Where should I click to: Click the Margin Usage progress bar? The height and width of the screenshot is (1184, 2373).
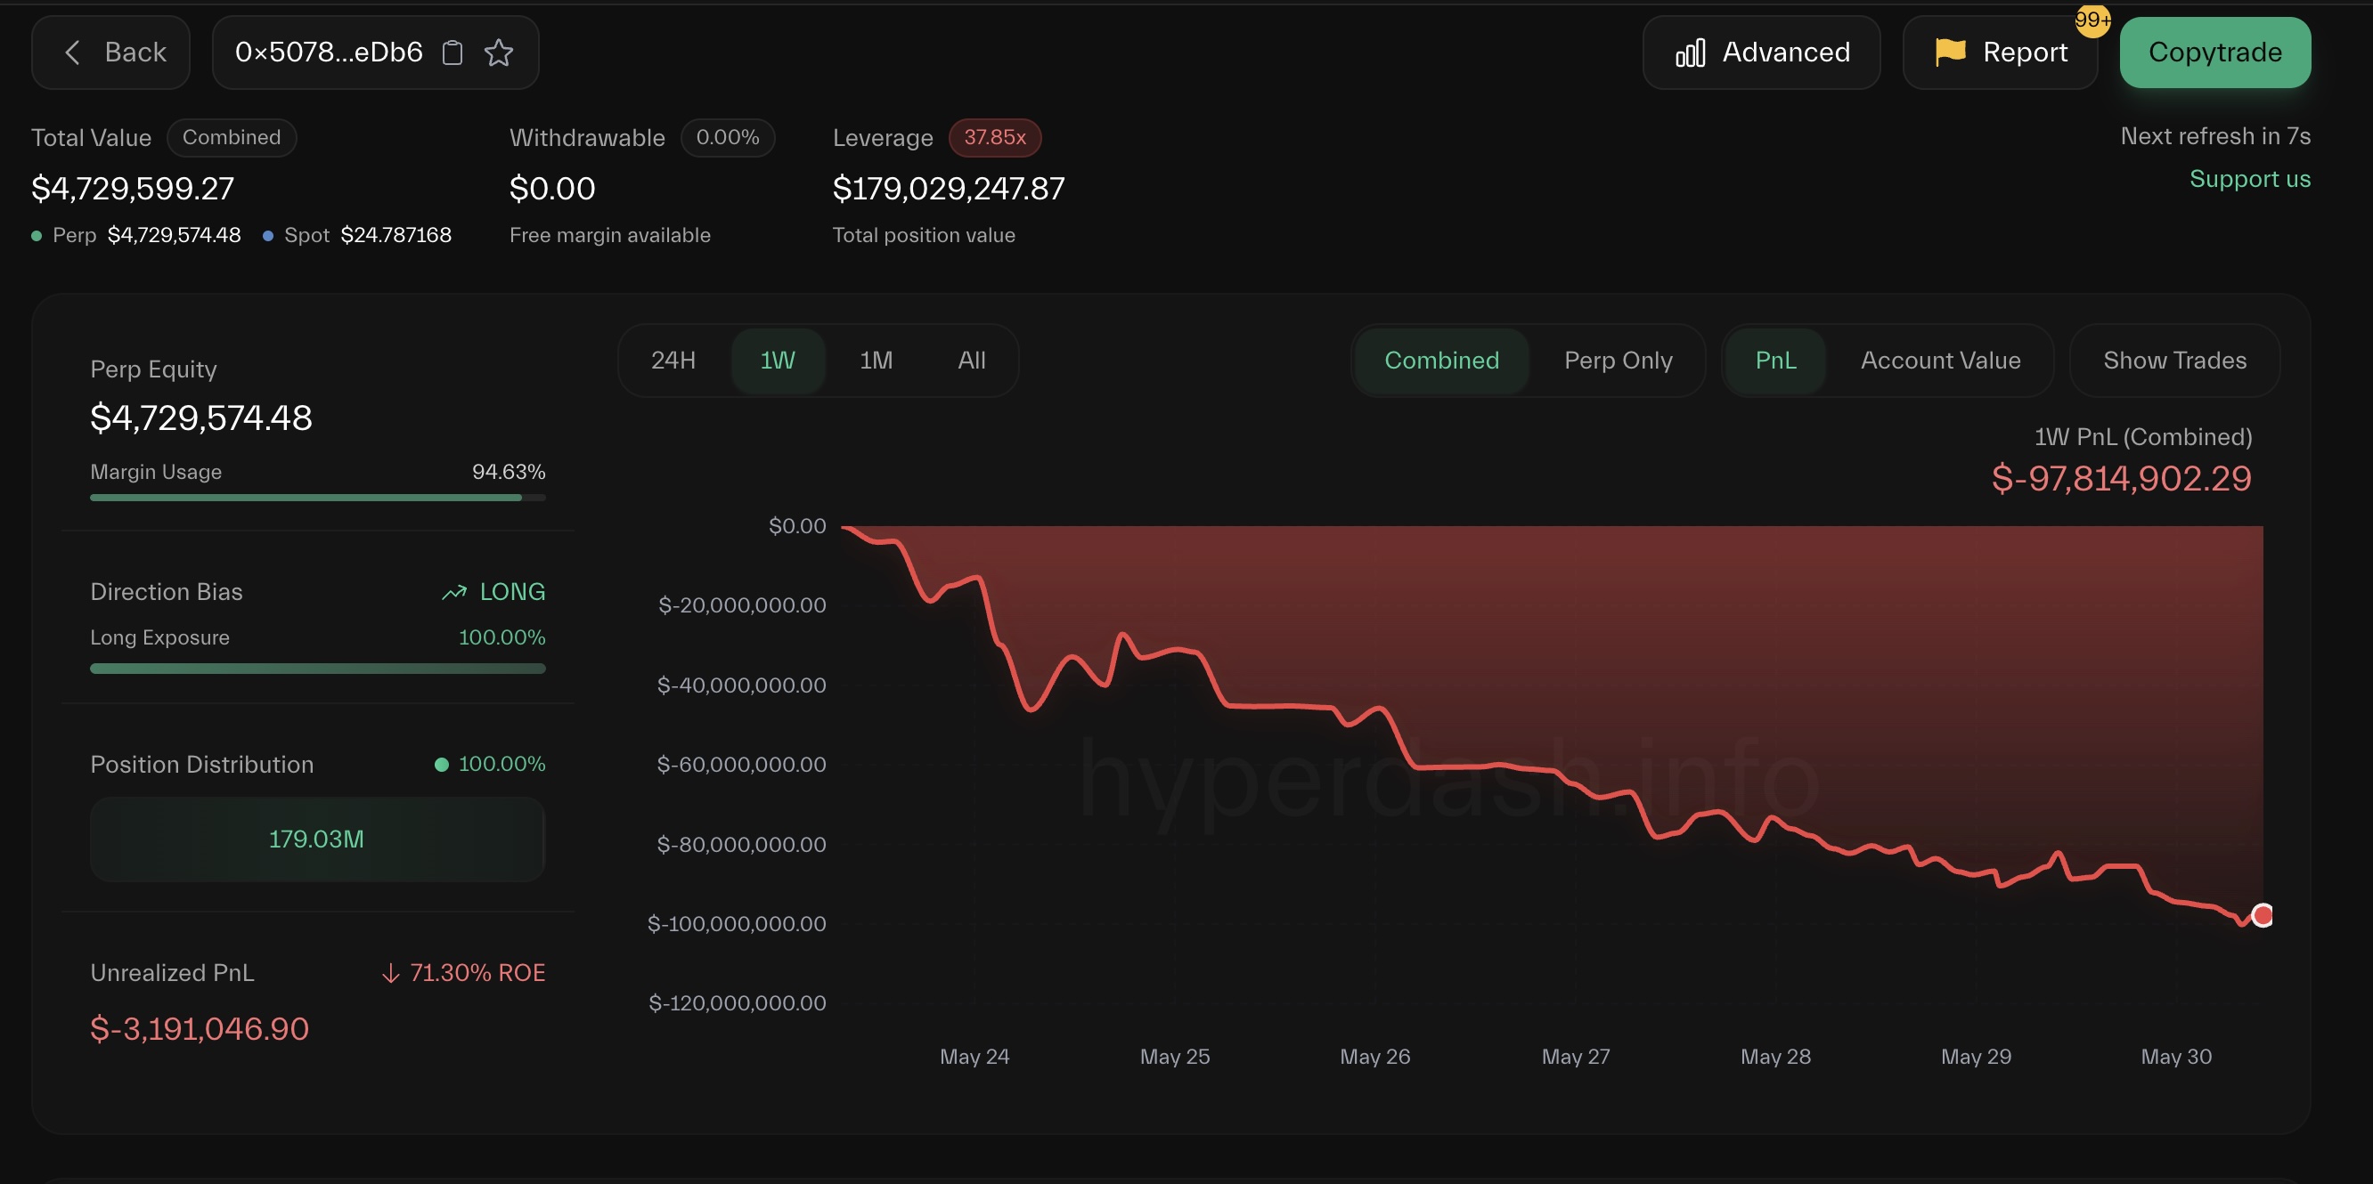tap(317, 497)
